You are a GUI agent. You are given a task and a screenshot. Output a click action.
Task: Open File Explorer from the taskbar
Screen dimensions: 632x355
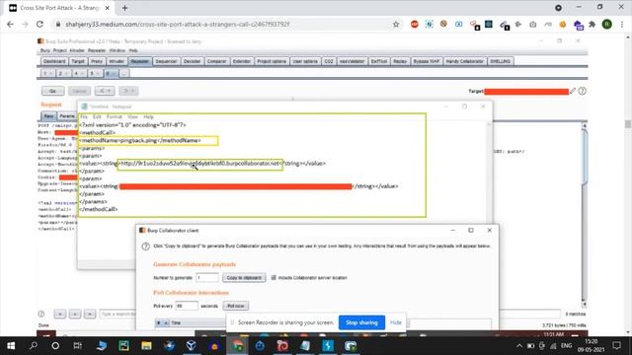[x=146, y=346]
